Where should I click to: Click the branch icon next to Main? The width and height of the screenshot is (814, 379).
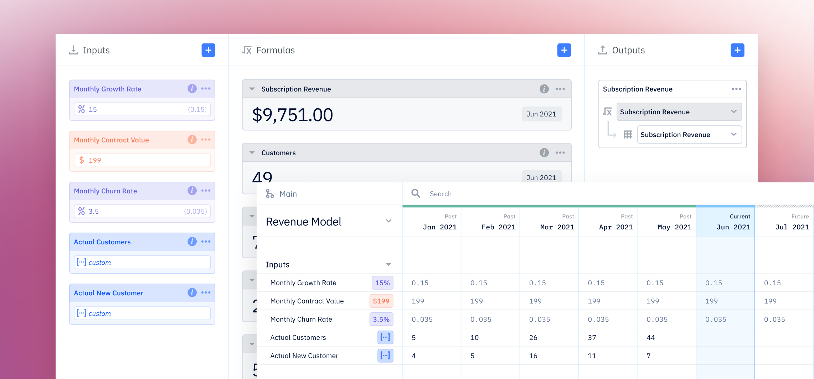[270, 193]
